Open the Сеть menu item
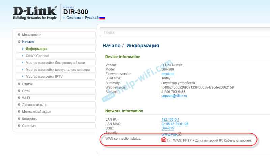The image size is (270, 162). (x=55, y=91)
